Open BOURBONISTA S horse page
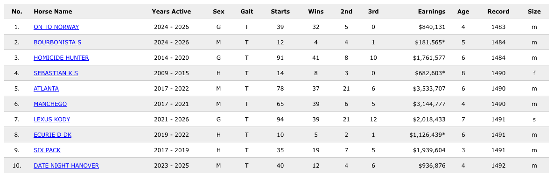553x176 pixels. coord(57,42)
